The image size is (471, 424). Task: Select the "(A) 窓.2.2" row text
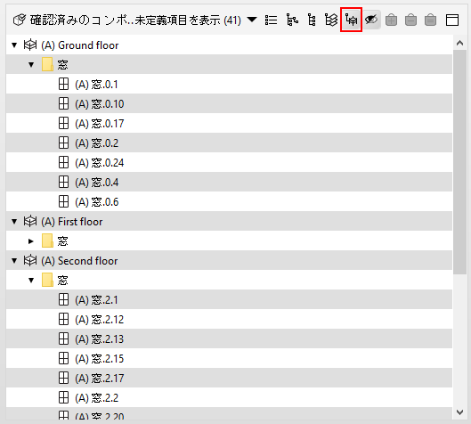[x=97, y=398]
